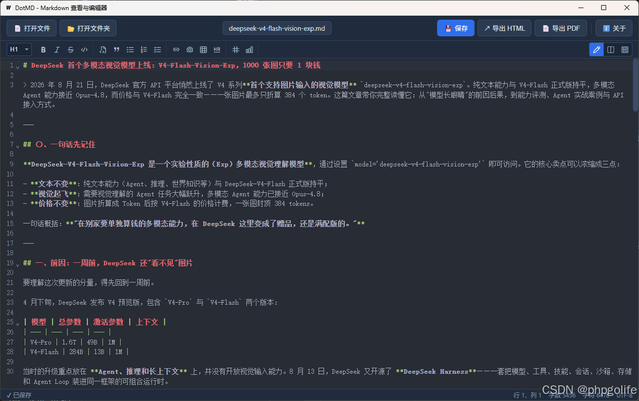Switch to preview-only view mode
The width and height of the screenshot is (639, 401).
[x=625, y=49]
